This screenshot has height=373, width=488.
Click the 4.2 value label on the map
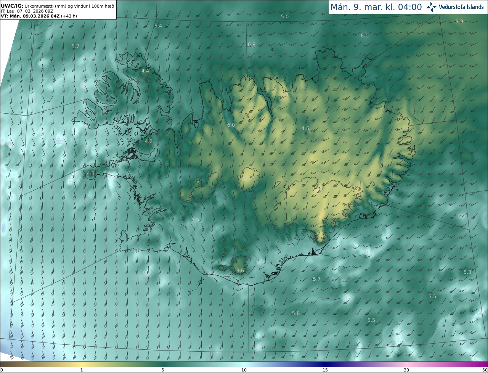click(149, 141)
